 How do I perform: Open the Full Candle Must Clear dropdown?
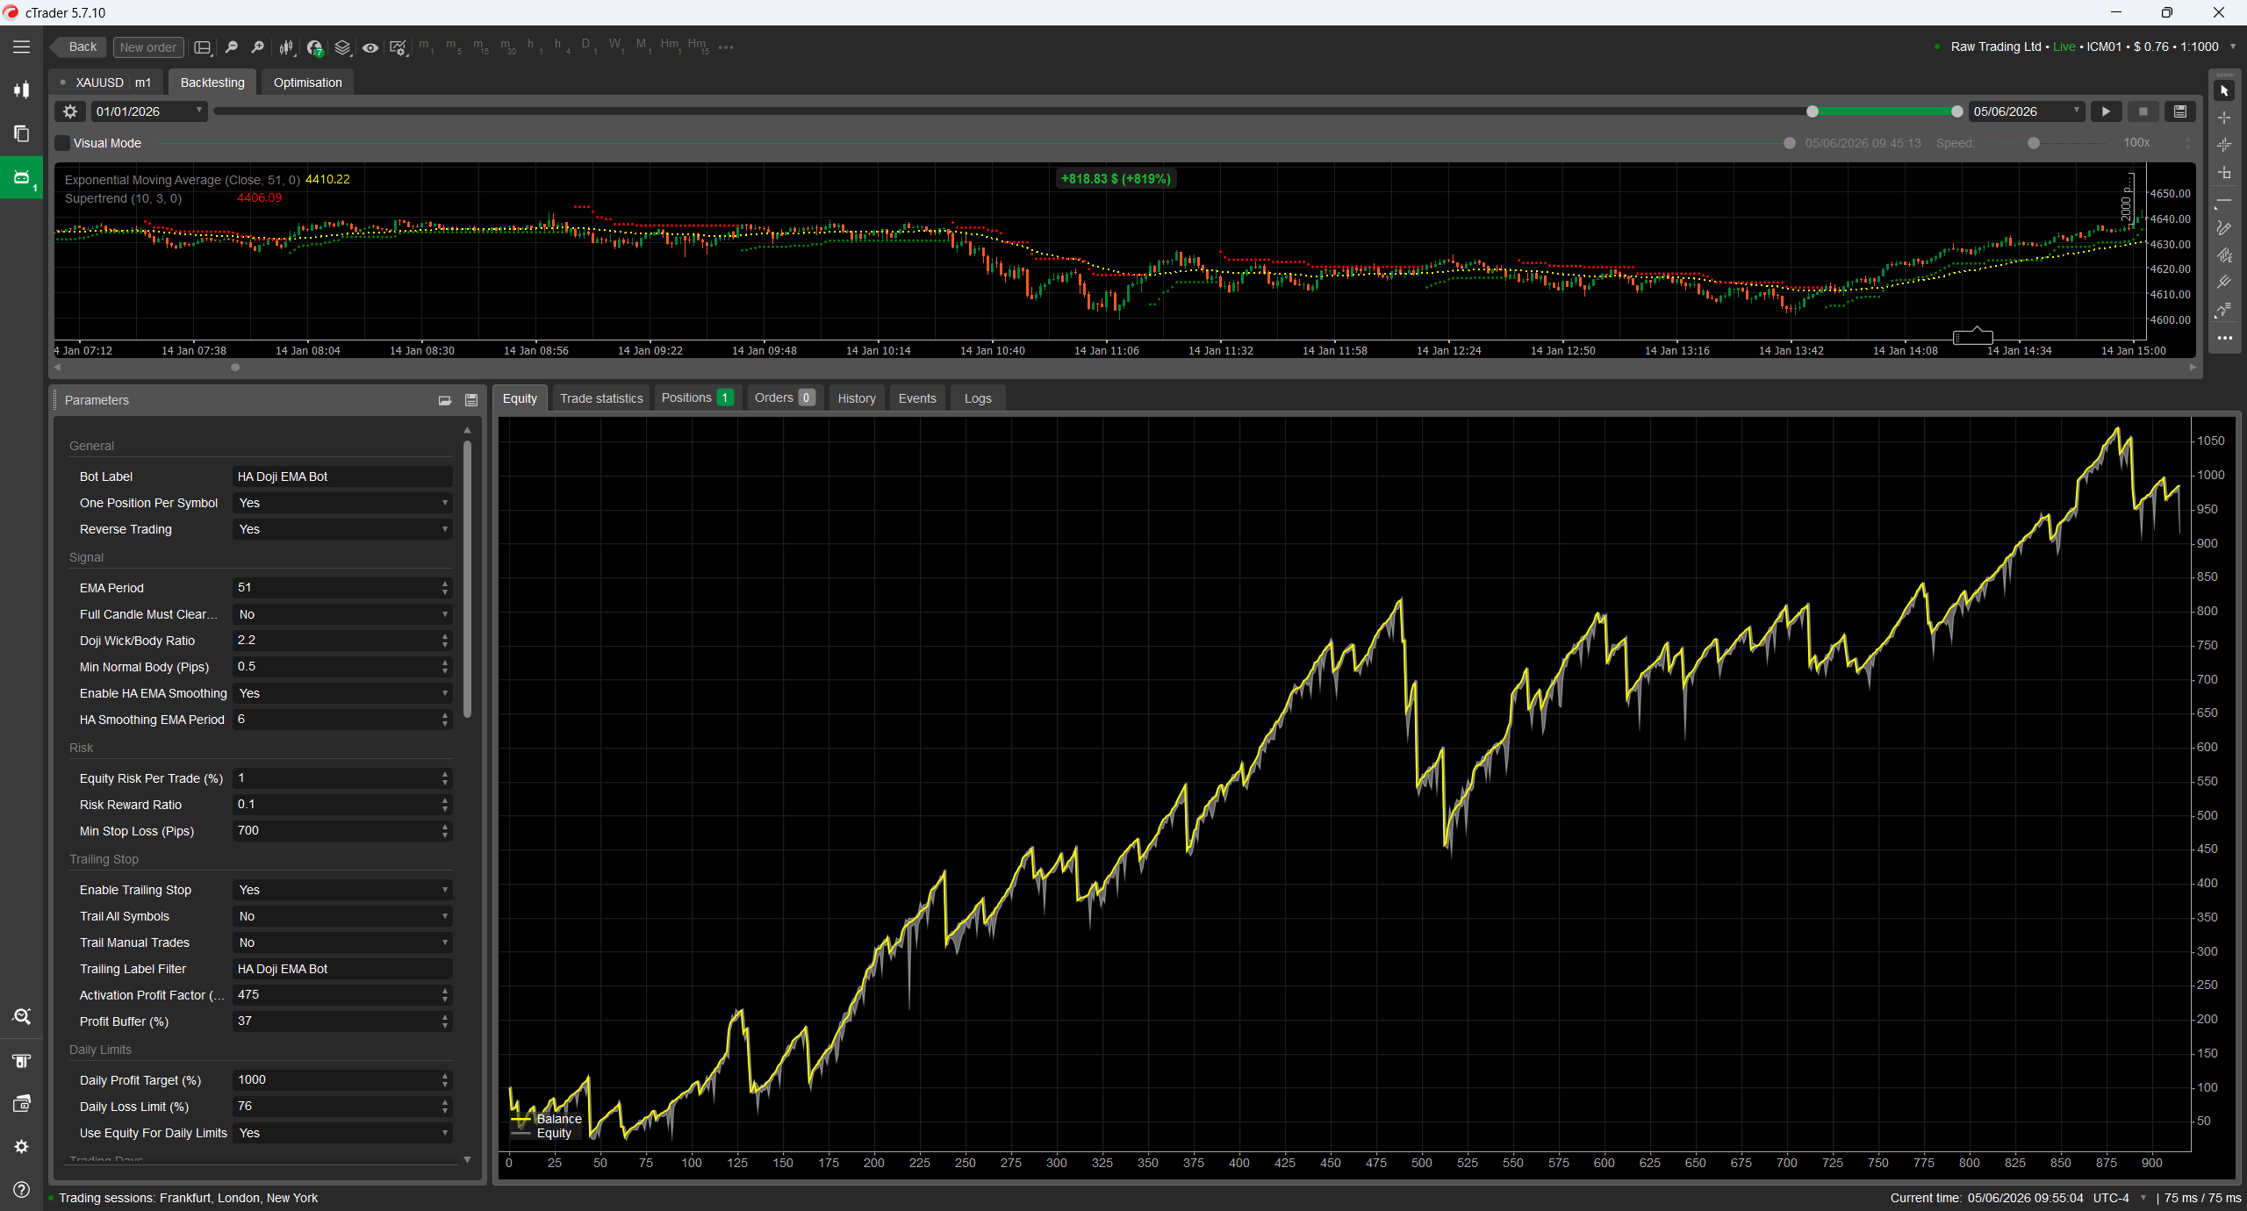(x=343, y=614)
